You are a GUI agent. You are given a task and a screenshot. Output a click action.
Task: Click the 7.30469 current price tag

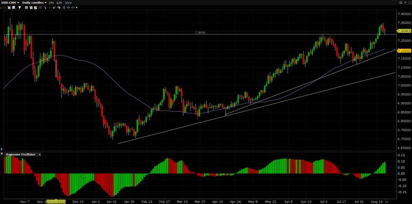404,31
